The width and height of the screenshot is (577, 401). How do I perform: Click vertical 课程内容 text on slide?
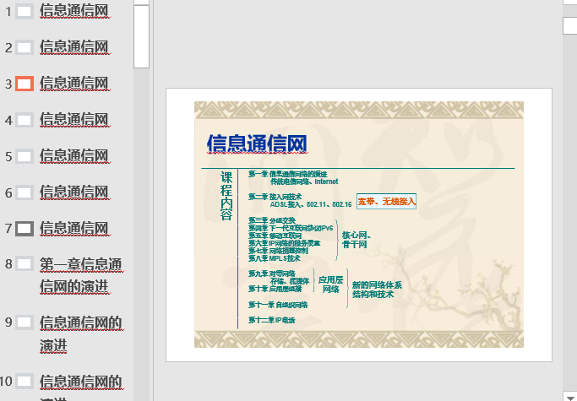(x=226, y=196)
